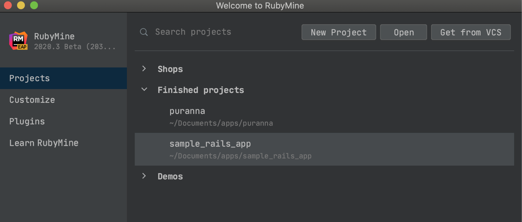
Task: Click the Open button
Action: (404, 32)
